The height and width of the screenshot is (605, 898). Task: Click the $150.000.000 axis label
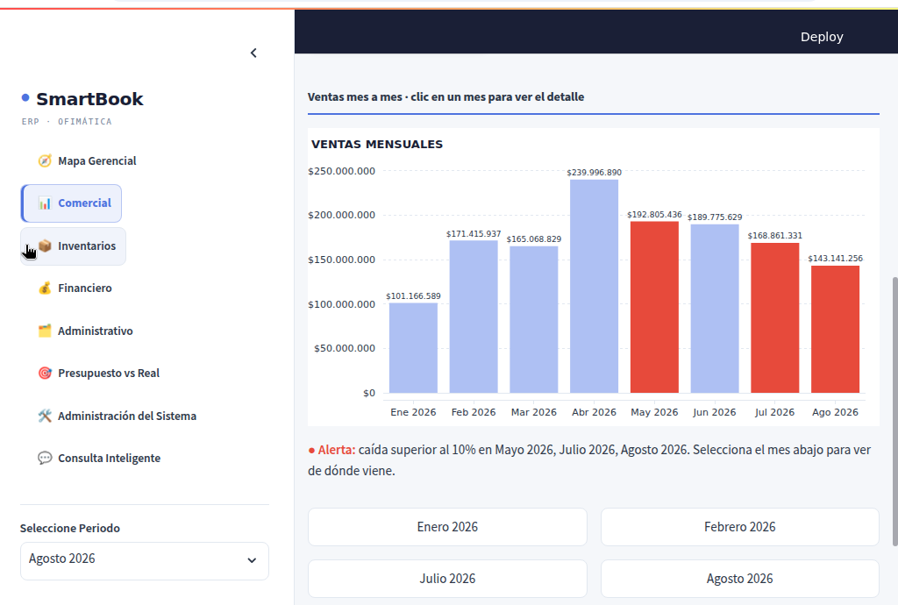[x=341, y=260]
